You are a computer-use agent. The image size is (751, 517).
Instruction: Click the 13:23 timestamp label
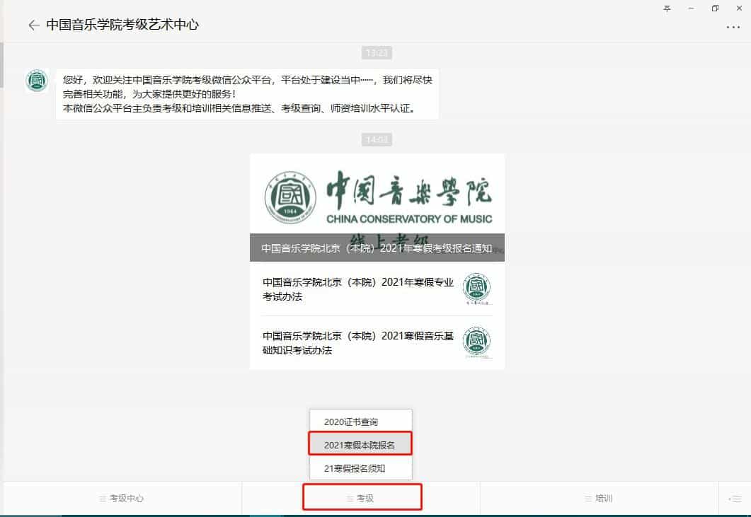pos(377,52)
